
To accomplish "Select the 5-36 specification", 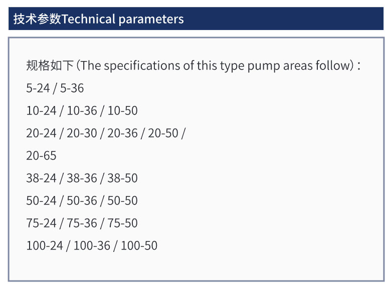I will pyautogui.click(x=72, y=88).
